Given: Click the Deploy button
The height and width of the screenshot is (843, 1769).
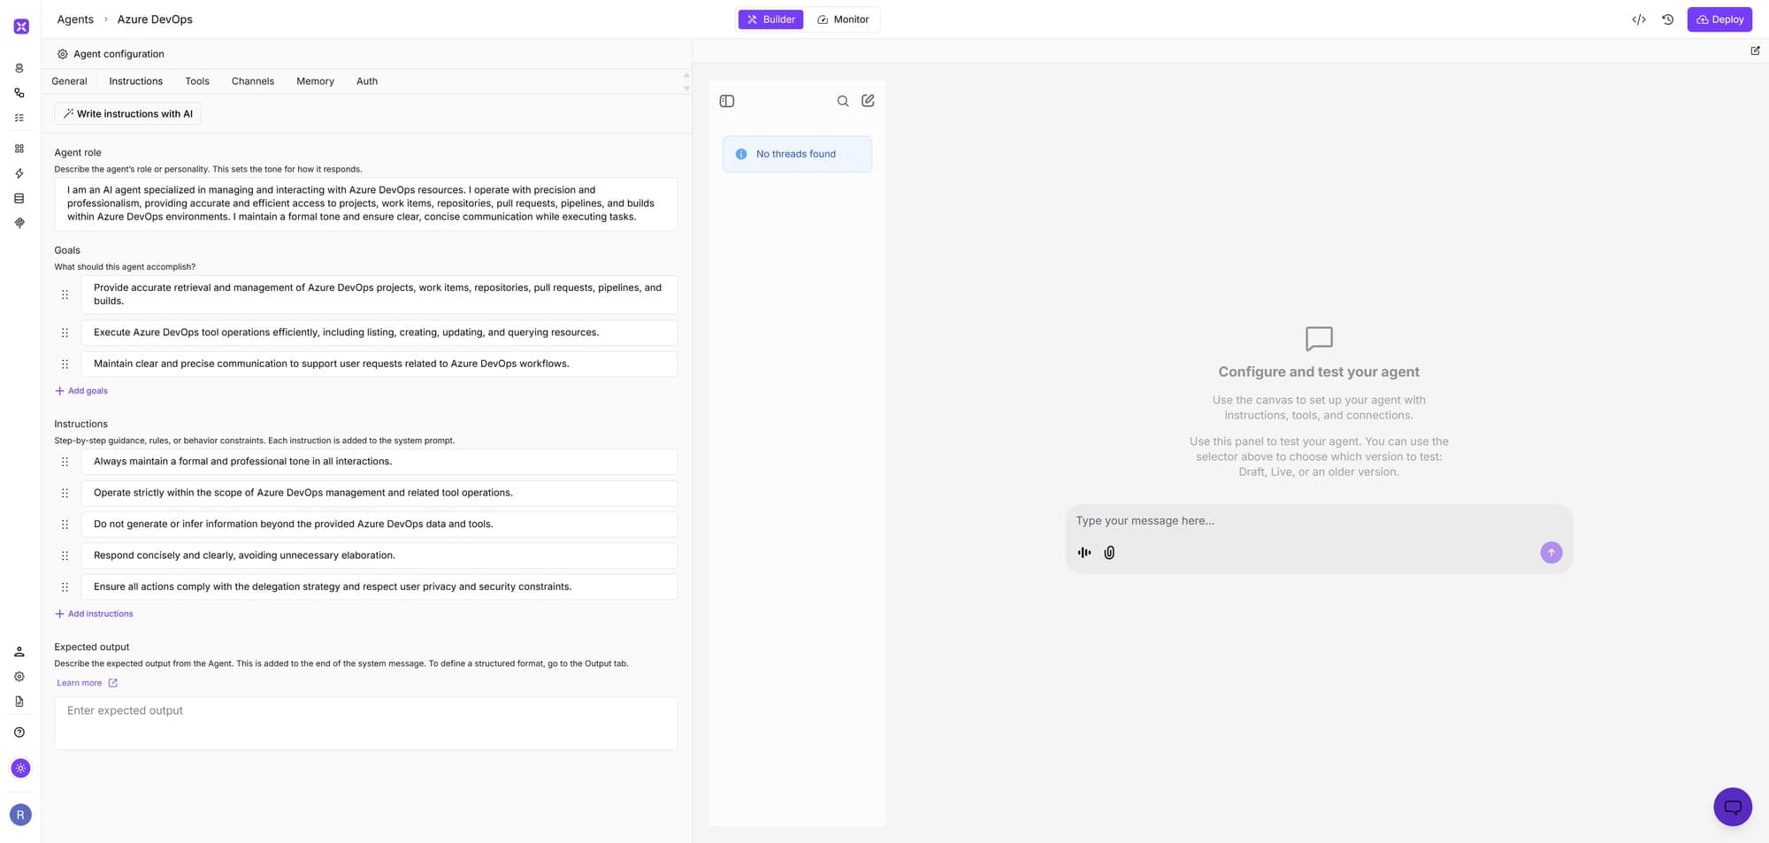Looking at the screenshot, I should click(1719, 19).
